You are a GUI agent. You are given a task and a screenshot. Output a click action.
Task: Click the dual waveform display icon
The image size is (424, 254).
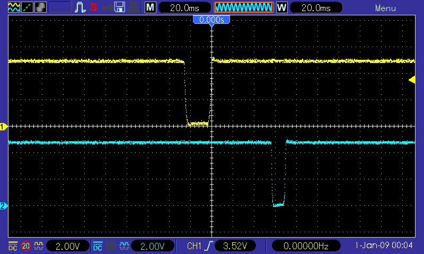coord(13,7)
